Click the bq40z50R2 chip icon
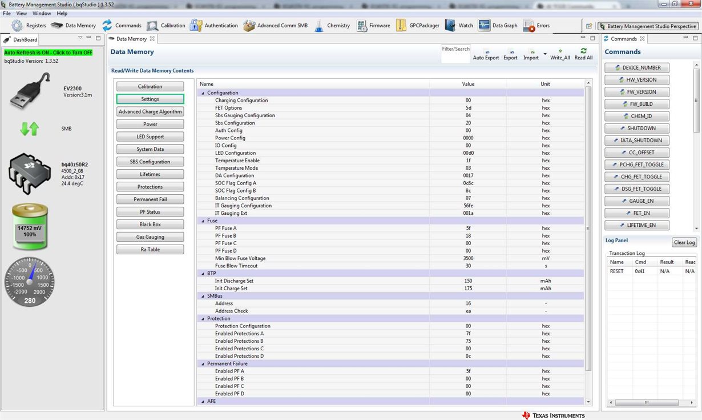702x420 pixels. point(30,174)
